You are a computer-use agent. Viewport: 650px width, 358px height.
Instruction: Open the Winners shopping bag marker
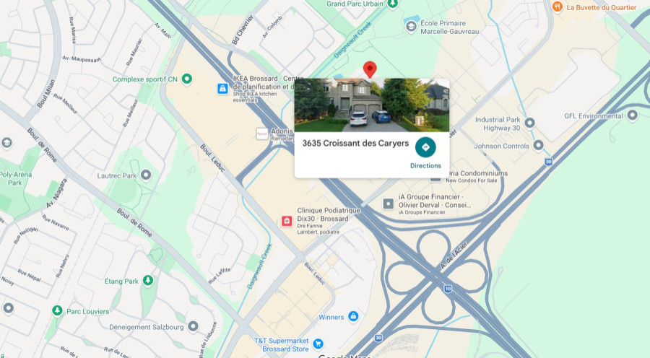pyautogui.click(x=353, y=317)
